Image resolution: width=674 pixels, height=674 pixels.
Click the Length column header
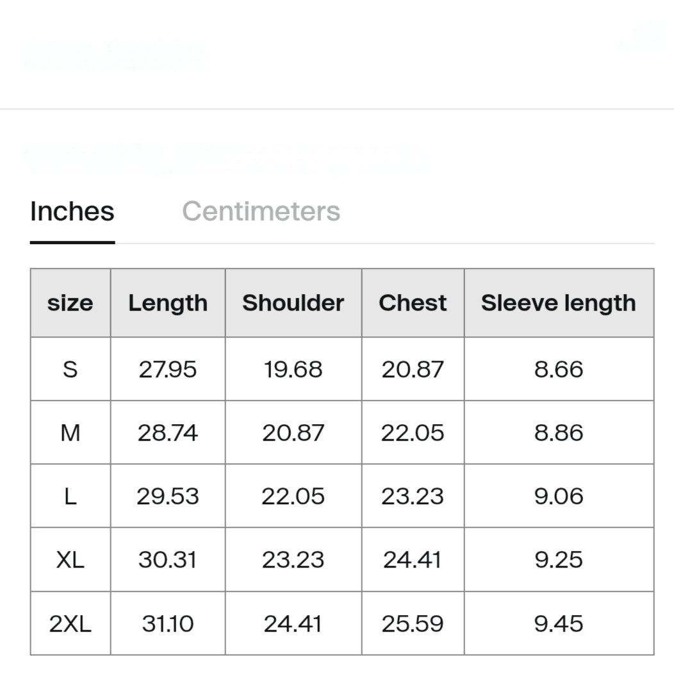click(168, 303)
